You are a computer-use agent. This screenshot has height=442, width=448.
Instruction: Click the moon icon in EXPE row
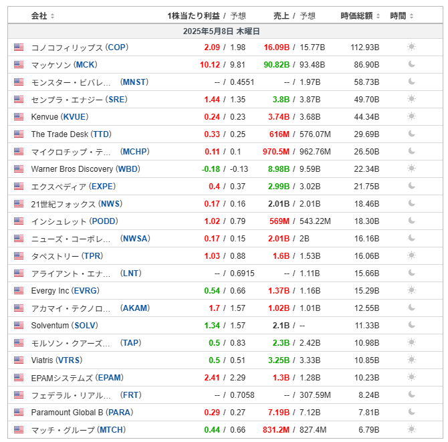click(x=411, y=186)
